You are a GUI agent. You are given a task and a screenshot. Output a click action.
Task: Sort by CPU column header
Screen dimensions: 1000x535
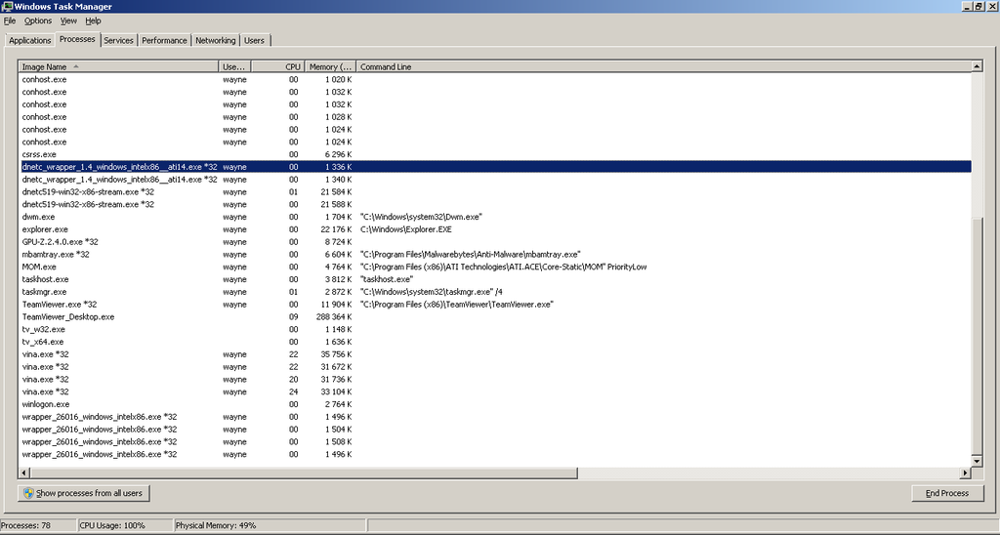pos(278,66)
